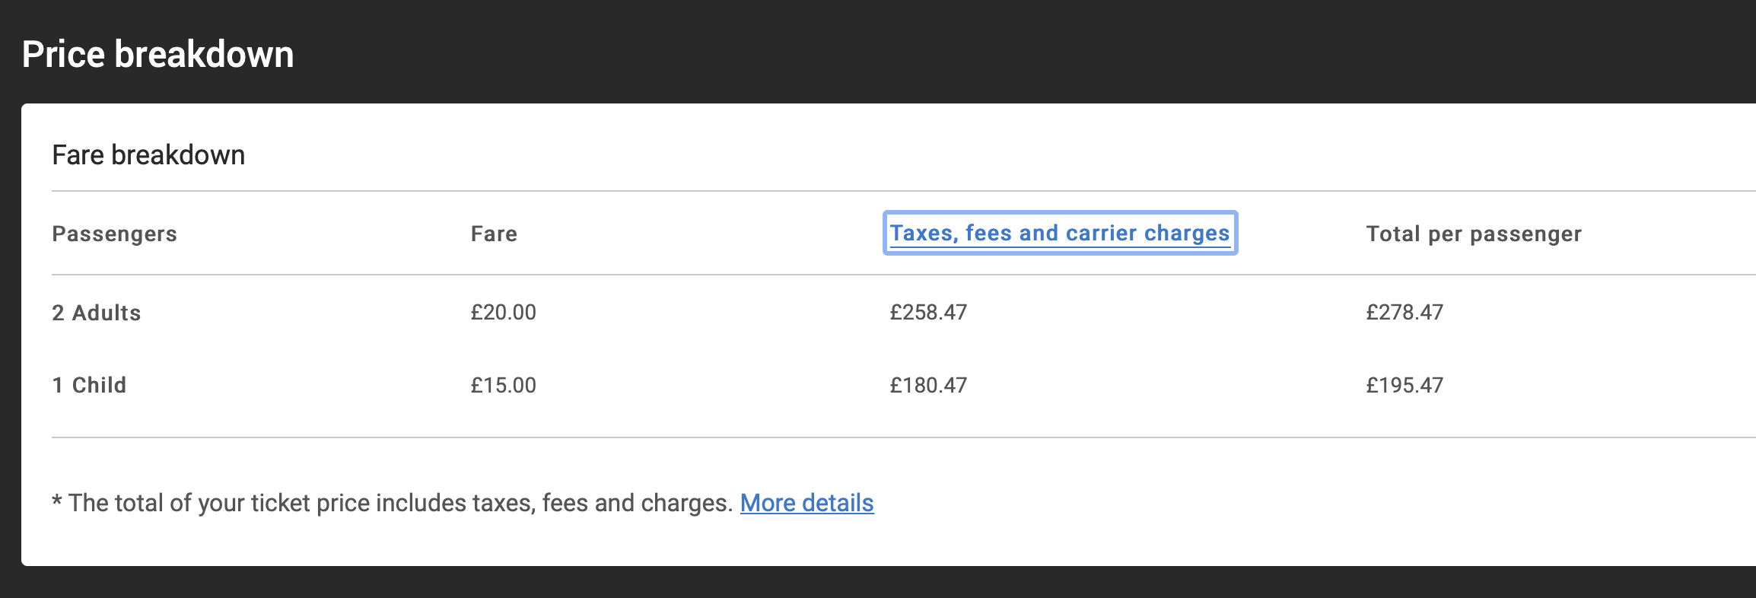Screen dimensions: 1756x598
Task: Select the 2 Adults row label
Action: click(x=97, y=313)
